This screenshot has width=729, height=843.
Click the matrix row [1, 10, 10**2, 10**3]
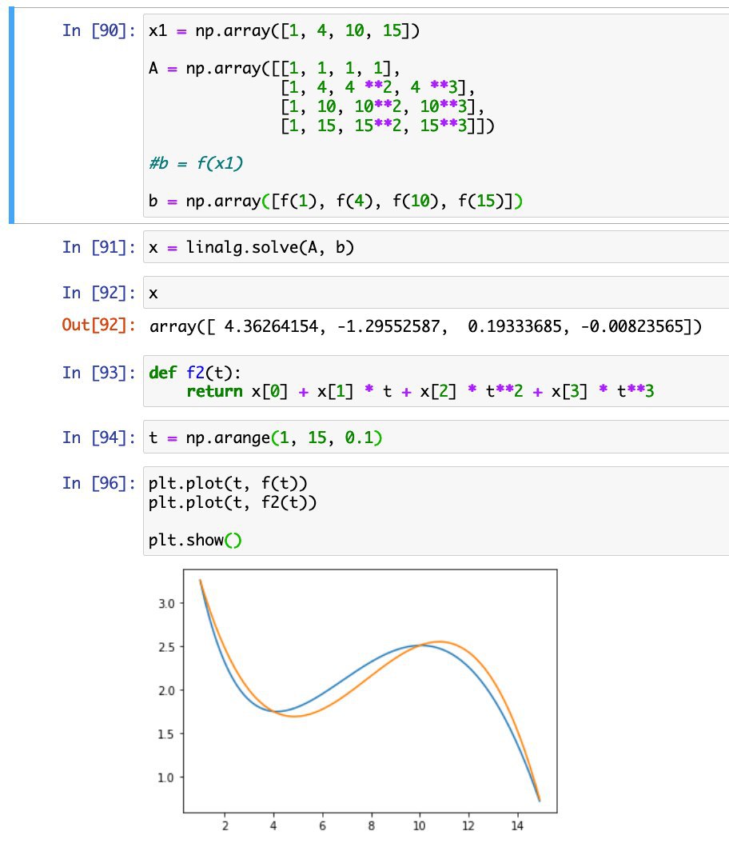[383, 106]
